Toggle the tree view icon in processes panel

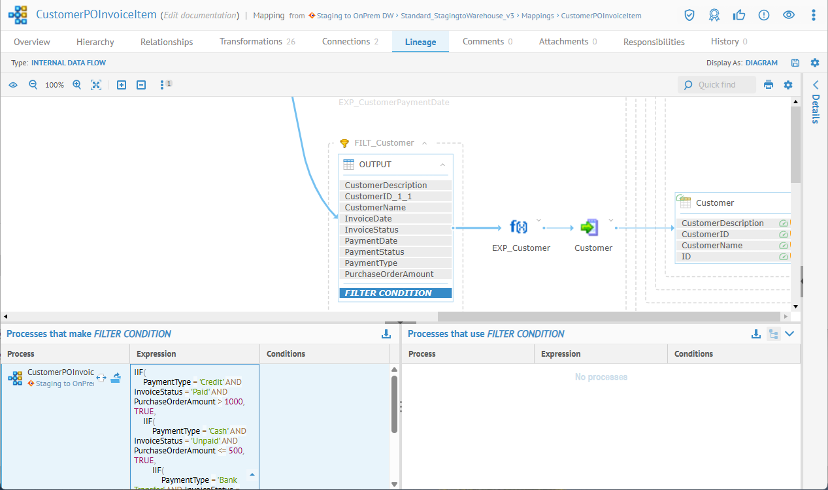773,334
